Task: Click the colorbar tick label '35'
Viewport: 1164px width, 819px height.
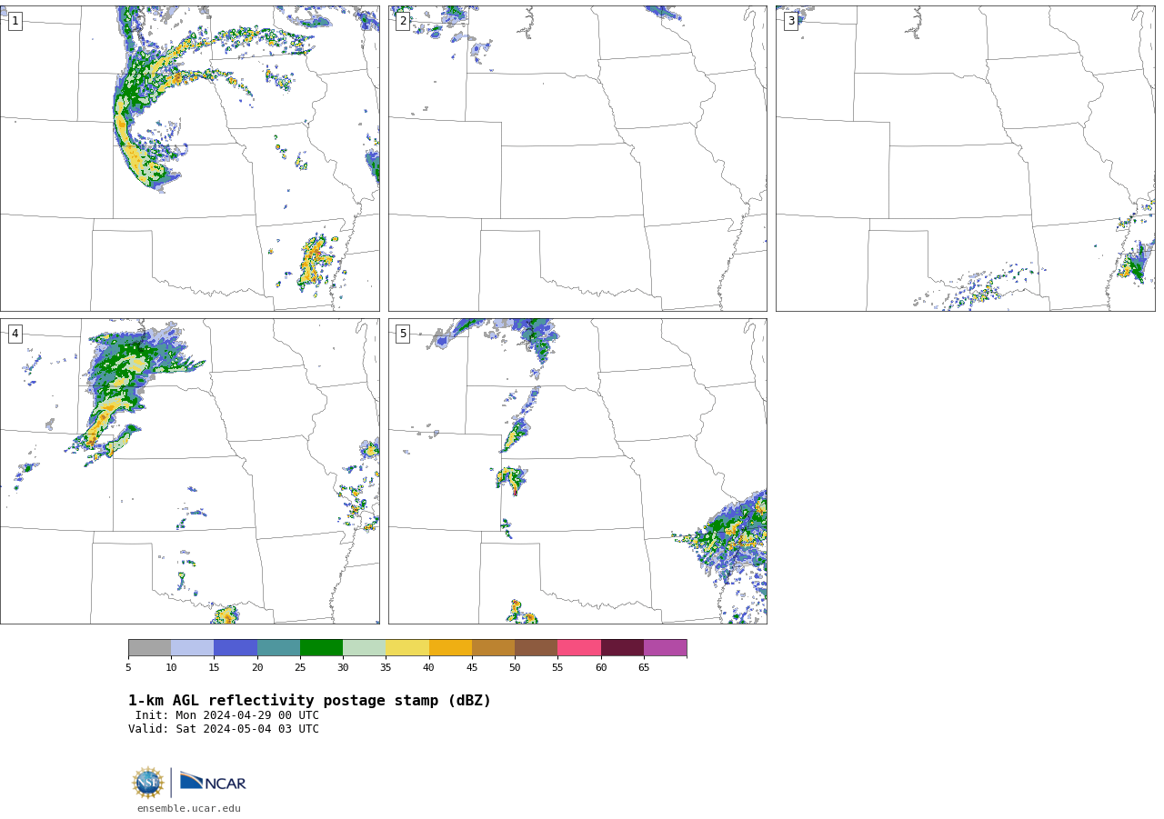Action: (x=386, y=668)
